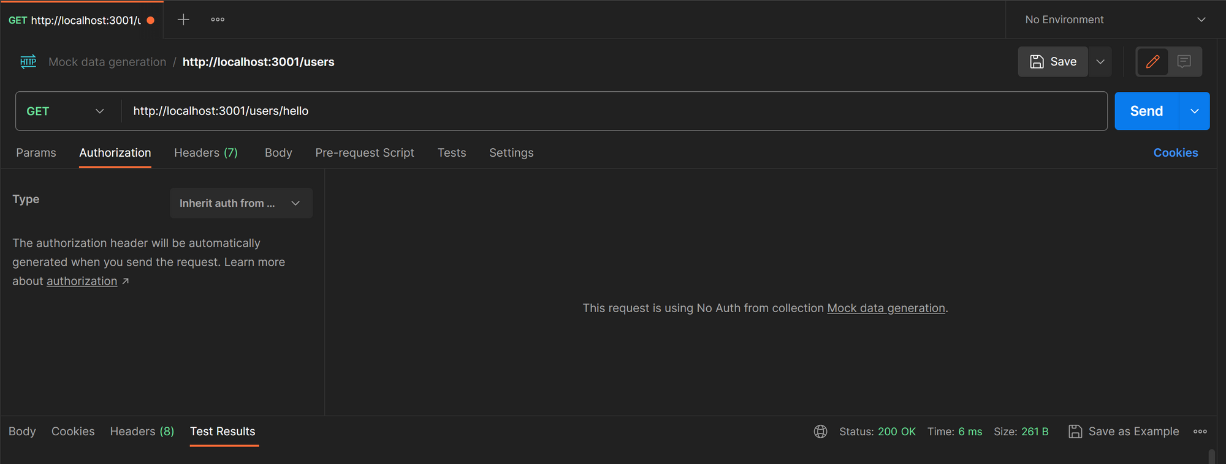
Task: Click into the request URL field
Action: pos(613,111)
